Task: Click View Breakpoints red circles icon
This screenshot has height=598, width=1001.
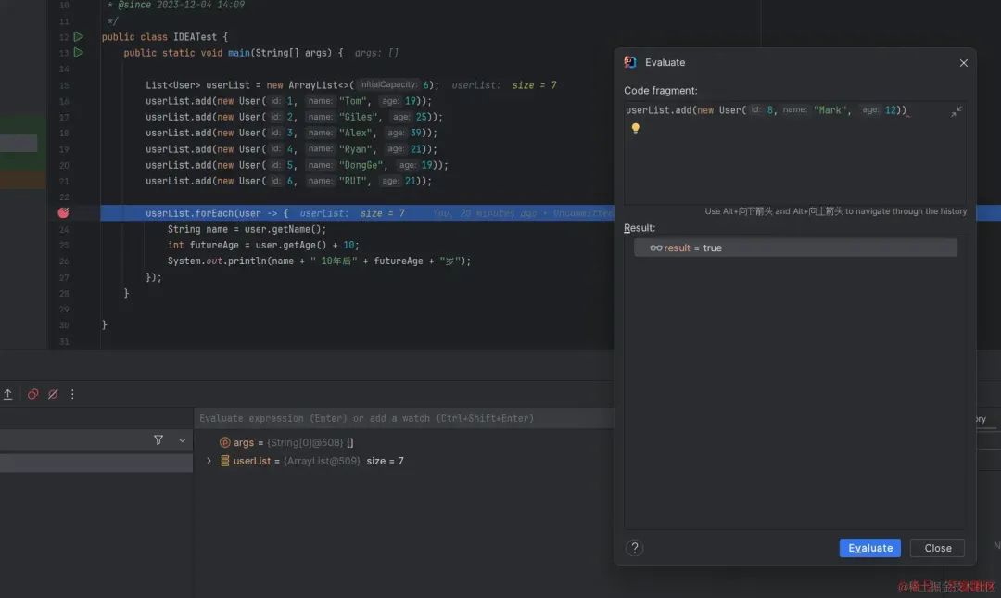Action: point(32,394)
